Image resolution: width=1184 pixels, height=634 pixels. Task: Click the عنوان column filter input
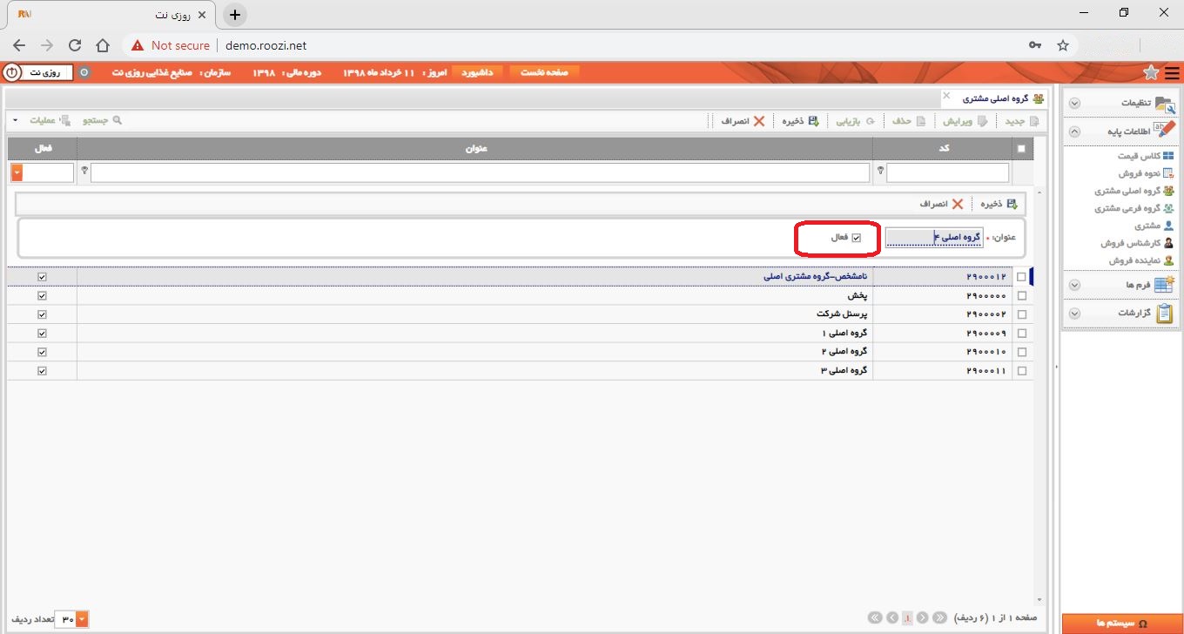point(480,172)
